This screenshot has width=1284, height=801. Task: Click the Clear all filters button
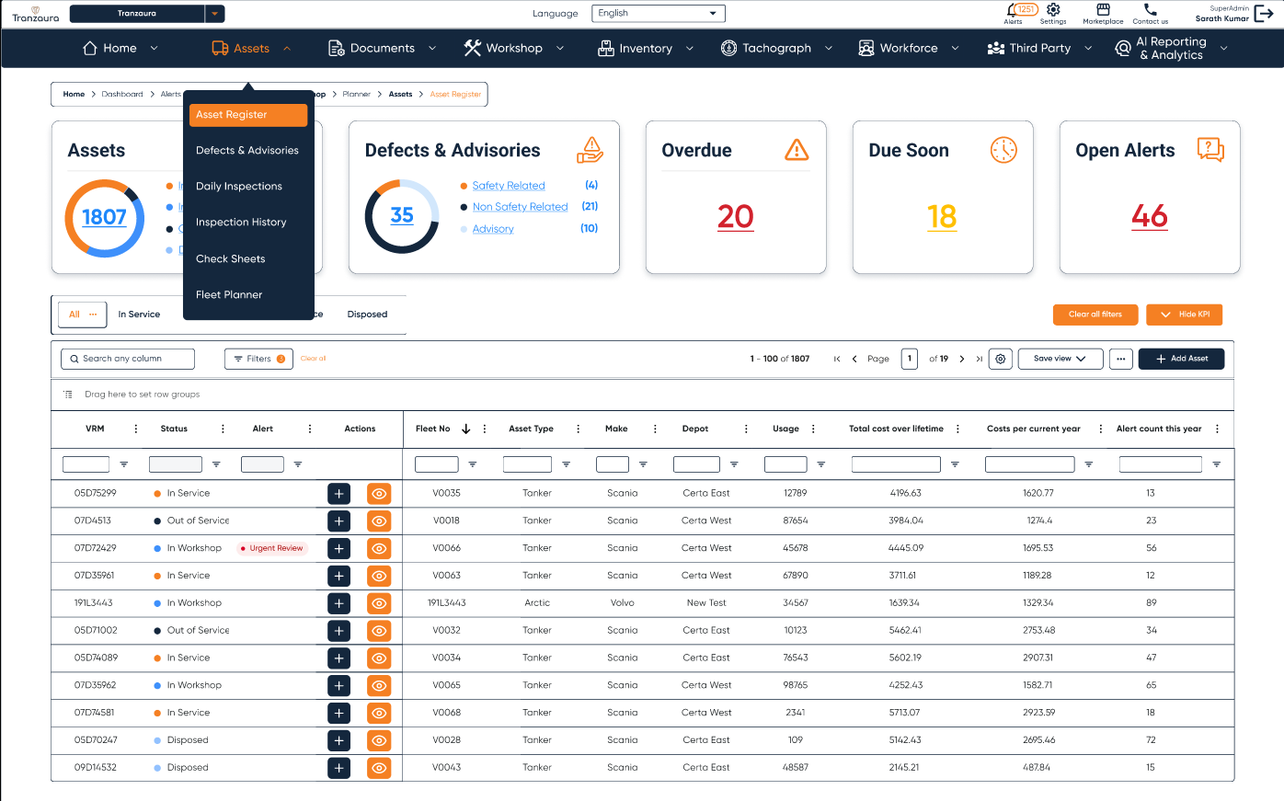[1095, 314]
